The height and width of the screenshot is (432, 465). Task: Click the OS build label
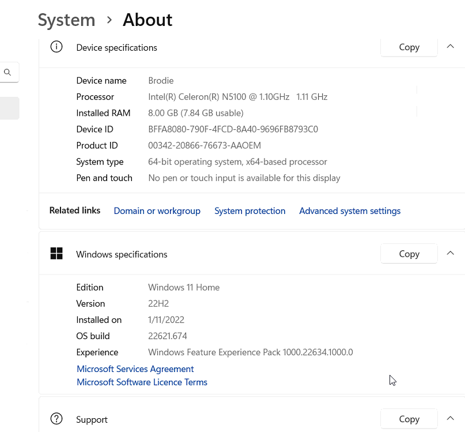93,336
